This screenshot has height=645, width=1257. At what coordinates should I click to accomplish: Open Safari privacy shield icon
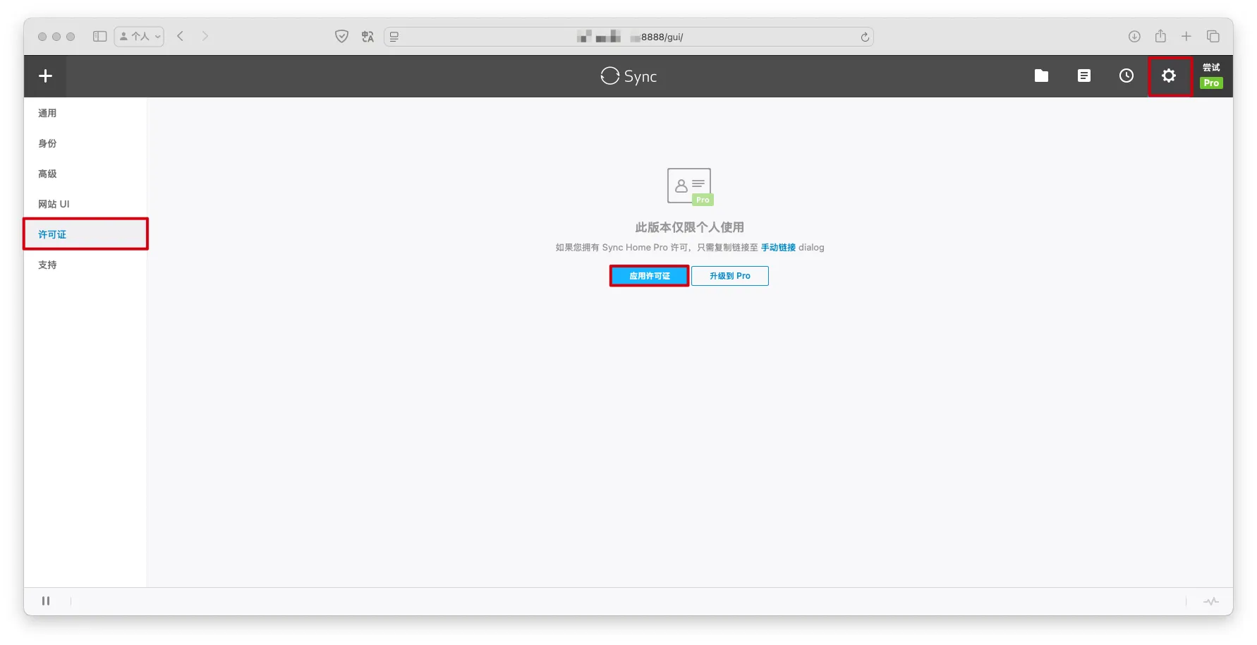click(x=341, y=37)
